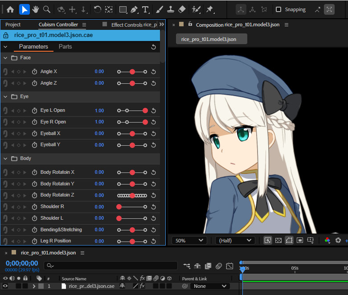
Task: Reset the Eye L Open parameter
Action: 153,111
